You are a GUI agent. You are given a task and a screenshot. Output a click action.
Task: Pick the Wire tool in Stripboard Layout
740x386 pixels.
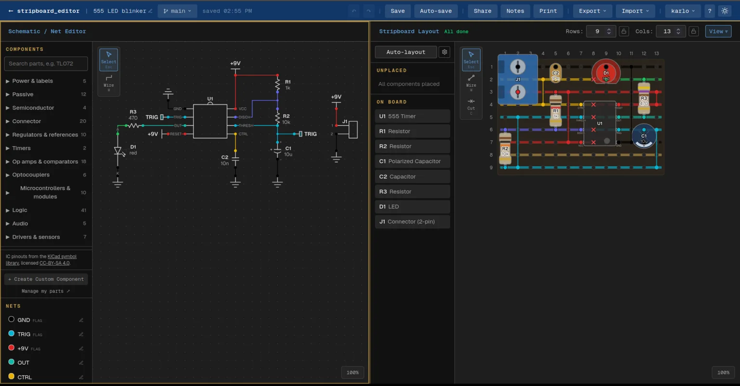click(x=471, y=83)
